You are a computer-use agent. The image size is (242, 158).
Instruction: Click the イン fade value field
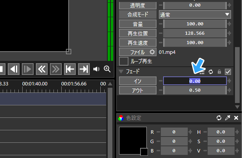pos(195,81)
